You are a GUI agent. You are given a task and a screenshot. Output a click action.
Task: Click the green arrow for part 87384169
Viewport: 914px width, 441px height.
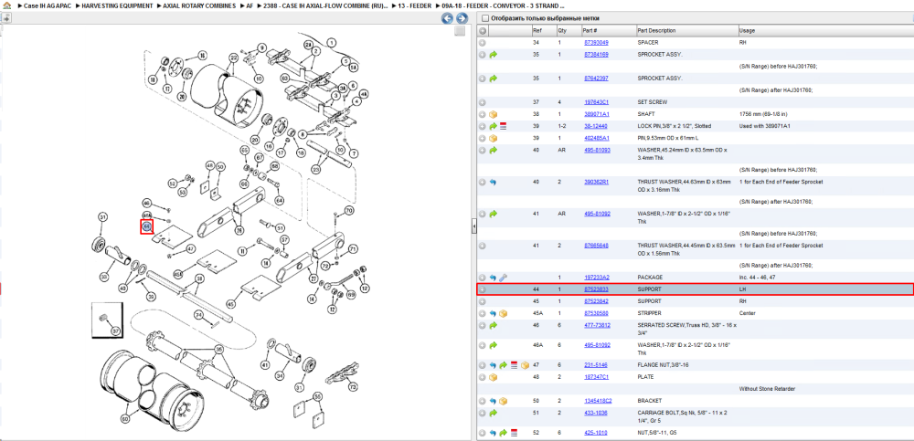click(x=494, y=55)
